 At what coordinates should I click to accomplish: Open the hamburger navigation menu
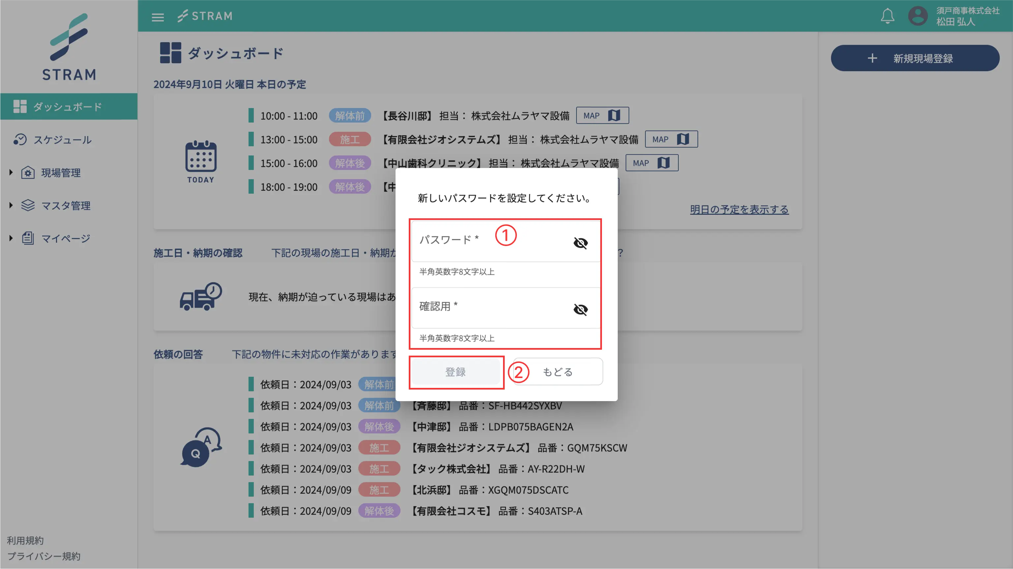coord(158,16)
